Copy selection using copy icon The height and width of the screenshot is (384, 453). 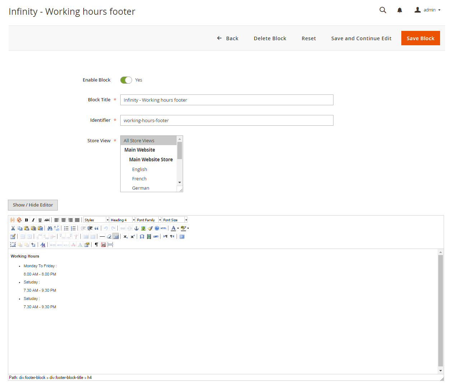20,228
